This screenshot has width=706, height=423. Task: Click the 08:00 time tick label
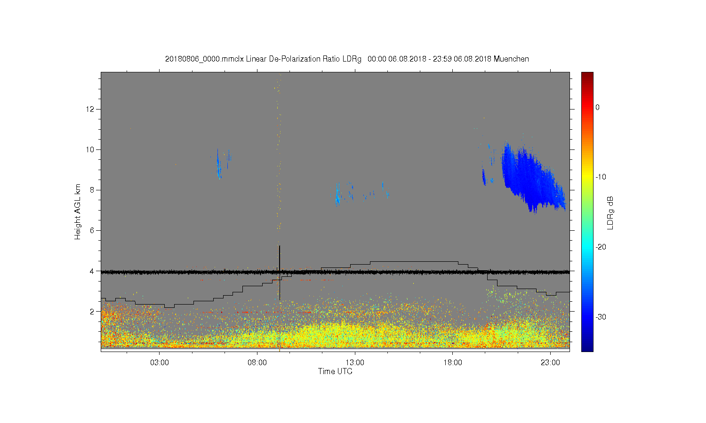tap(257, 363)
